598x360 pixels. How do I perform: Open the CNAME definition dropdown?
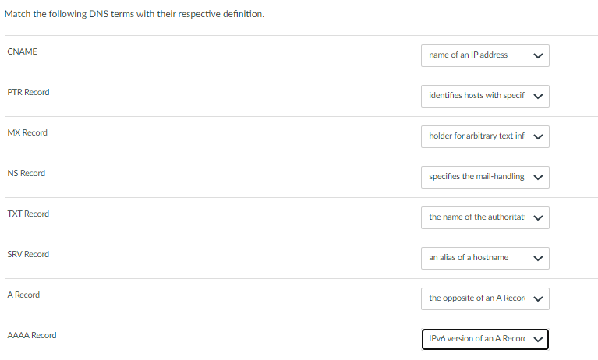click(x=484, y=55)
